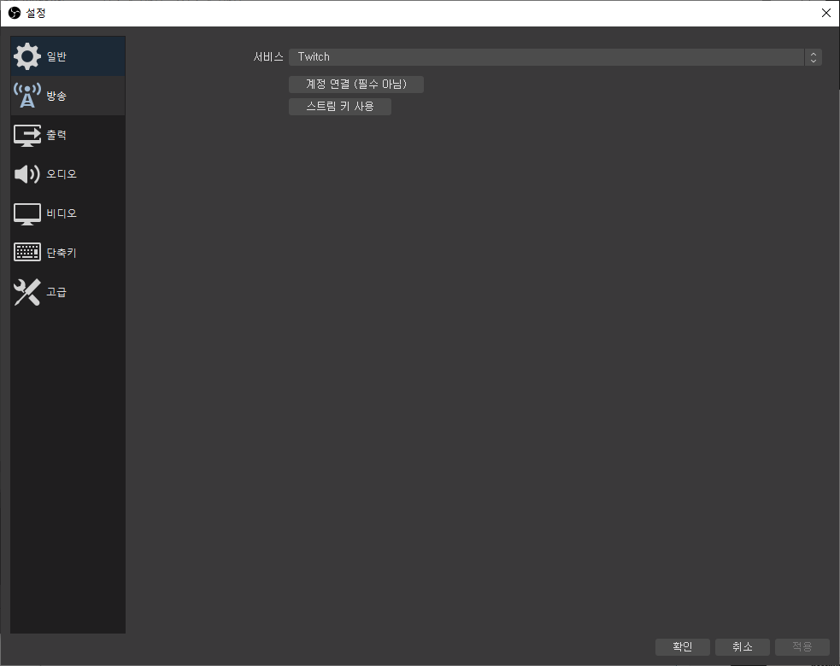Click the 서비스 label text
Viewport: 840px width, 666px height.
point(268,56)
